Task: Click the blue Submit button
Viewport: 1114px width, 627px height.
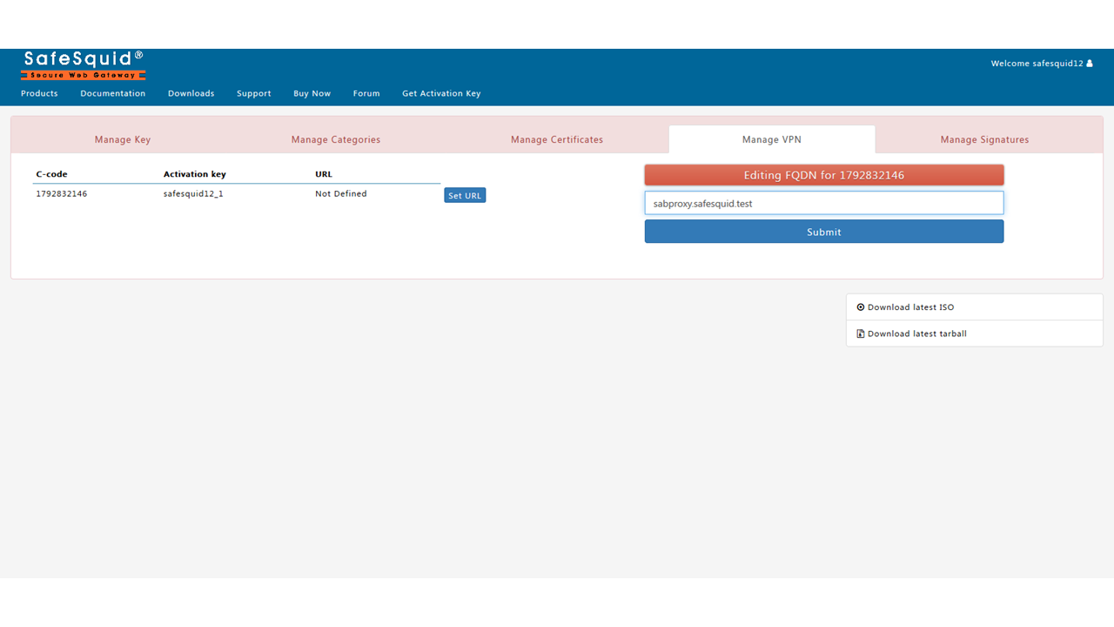Action: pyautogui.click(x=823, y=232)
